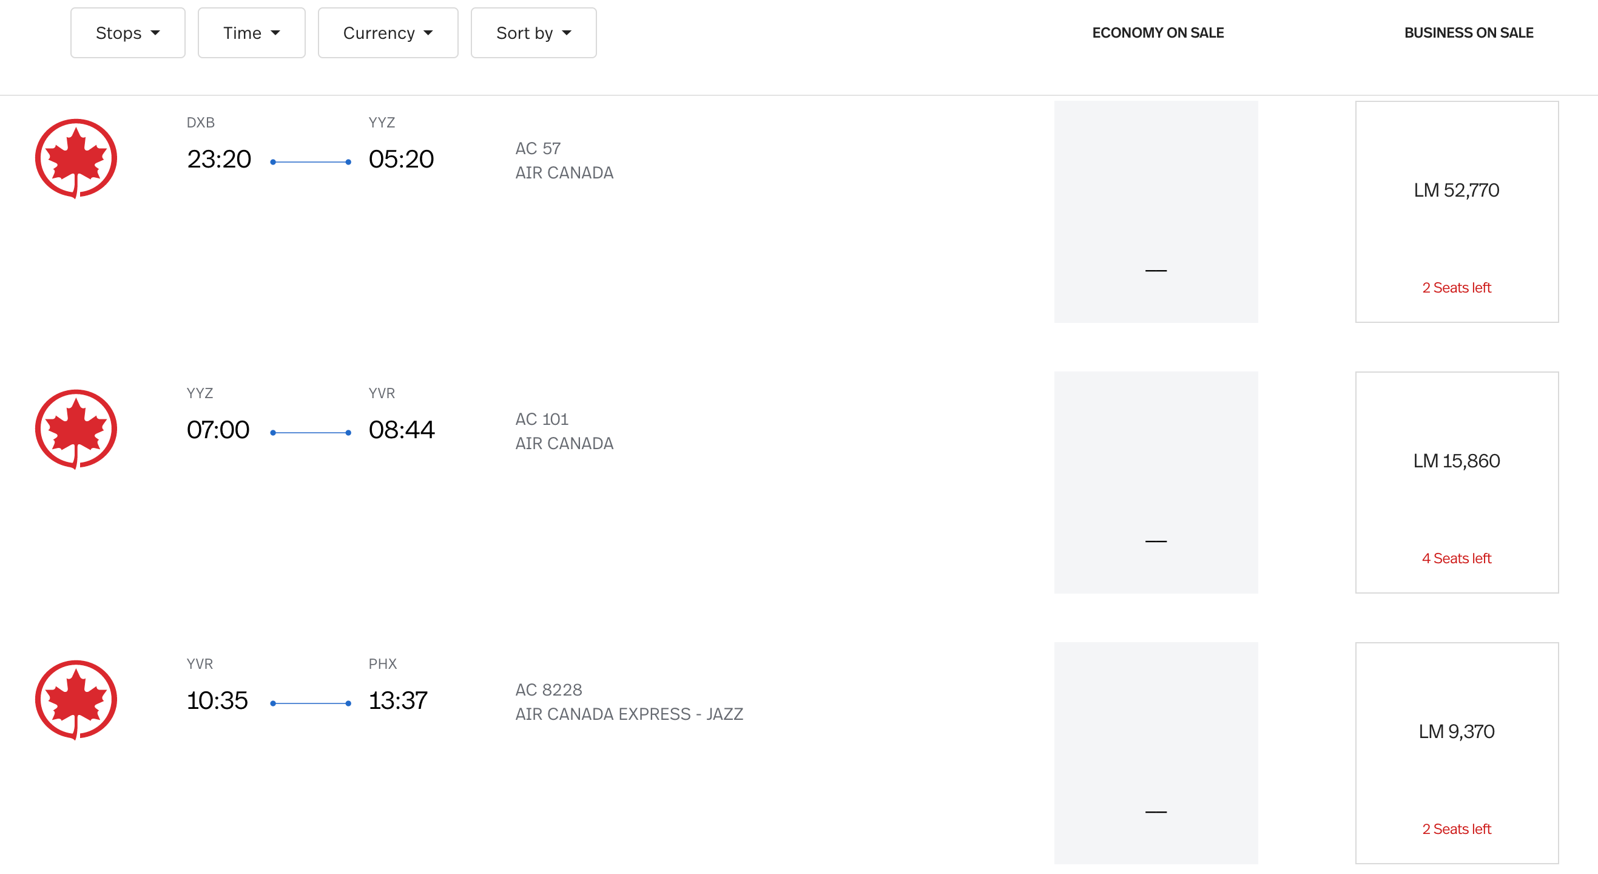
Task: Click the AC 57 flight number text
Action: 538,148
